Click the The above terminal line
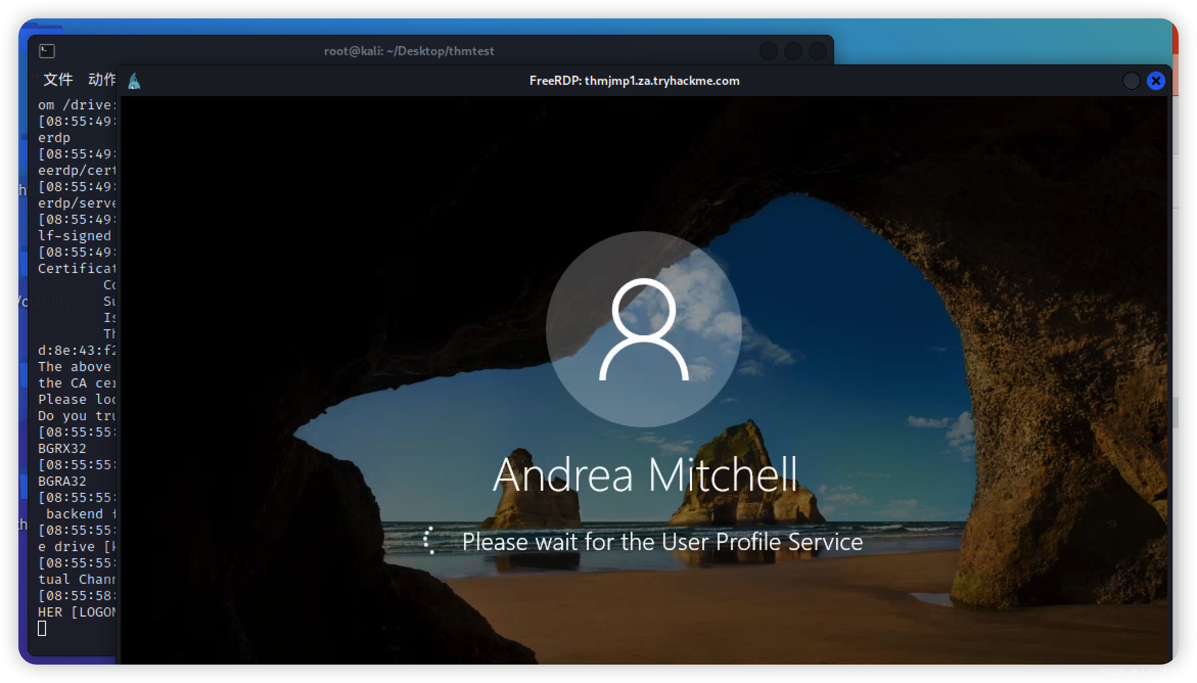The width and height of the screenshot is (1197, 683). 75,367
